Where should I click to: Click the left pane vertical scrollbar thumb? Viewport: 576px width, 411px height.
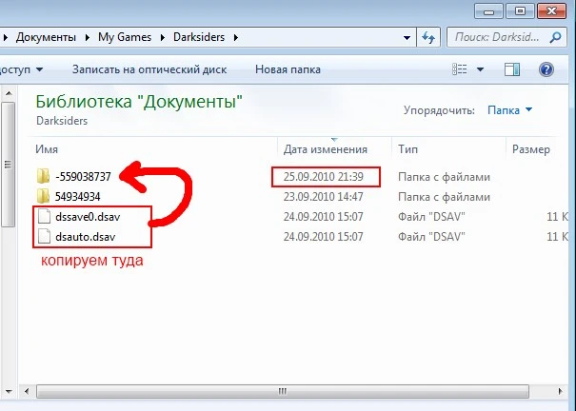[x=8, y=164]
